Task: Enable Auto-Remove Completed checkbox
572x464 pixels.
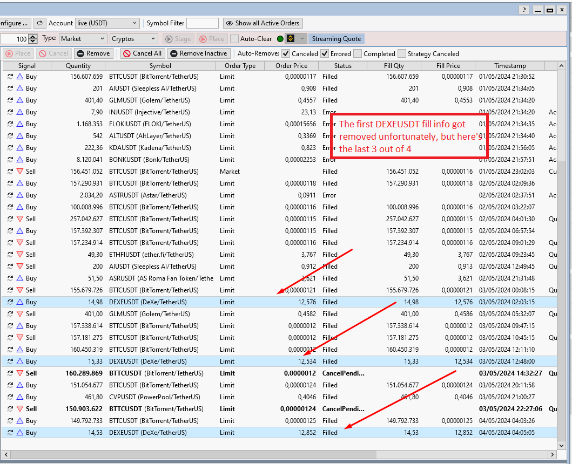Action: point(358,53)
